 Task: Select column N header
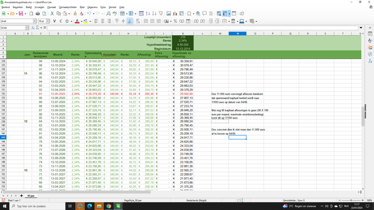[238, 34]
